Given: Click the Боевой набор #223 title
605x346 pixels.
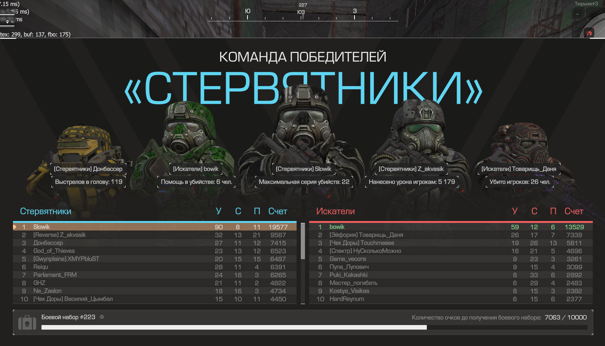Looking at the screenshot, I should 68,317.
